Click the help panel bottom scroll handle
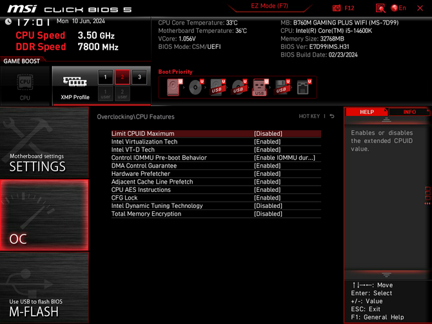 (386, 275)
